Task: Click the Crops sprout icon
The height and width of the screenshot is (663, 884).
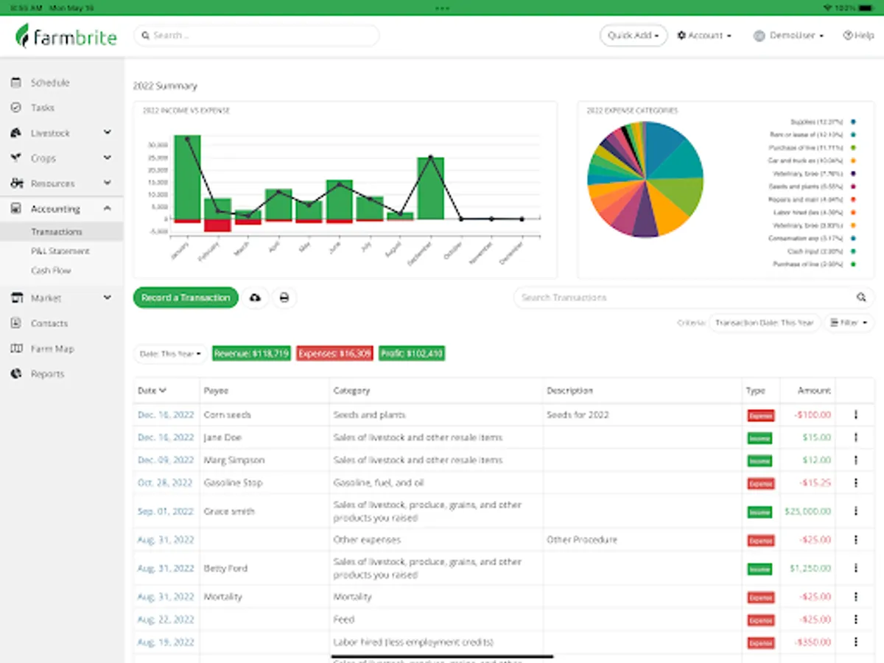Action: tap(16, 158)
